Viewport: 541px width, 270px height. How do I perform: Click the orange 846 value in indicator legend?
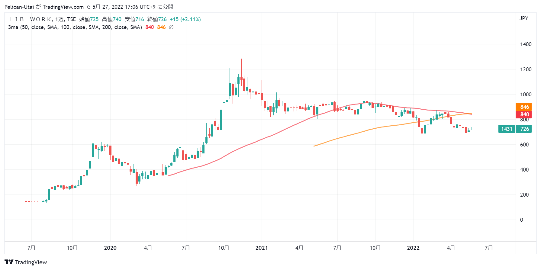point(161,27)
